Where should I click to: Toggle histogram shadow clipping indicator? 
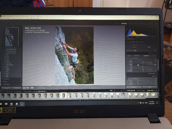[x=127, y=29]
